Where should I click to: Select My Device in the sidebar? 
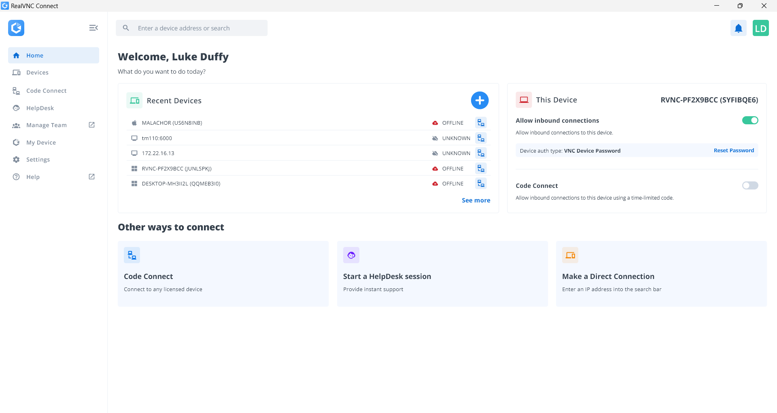pos(41,142)
